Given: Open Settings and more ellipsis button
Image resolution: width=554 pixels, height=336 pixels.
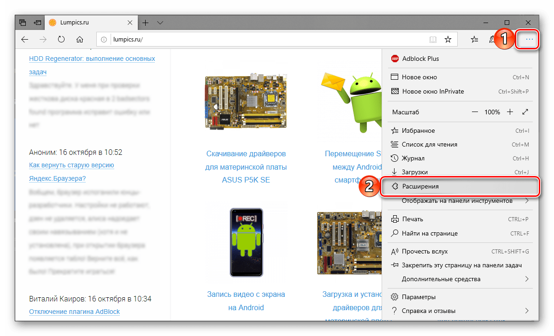Looking at the screenshot, I should tap(529, 40).
